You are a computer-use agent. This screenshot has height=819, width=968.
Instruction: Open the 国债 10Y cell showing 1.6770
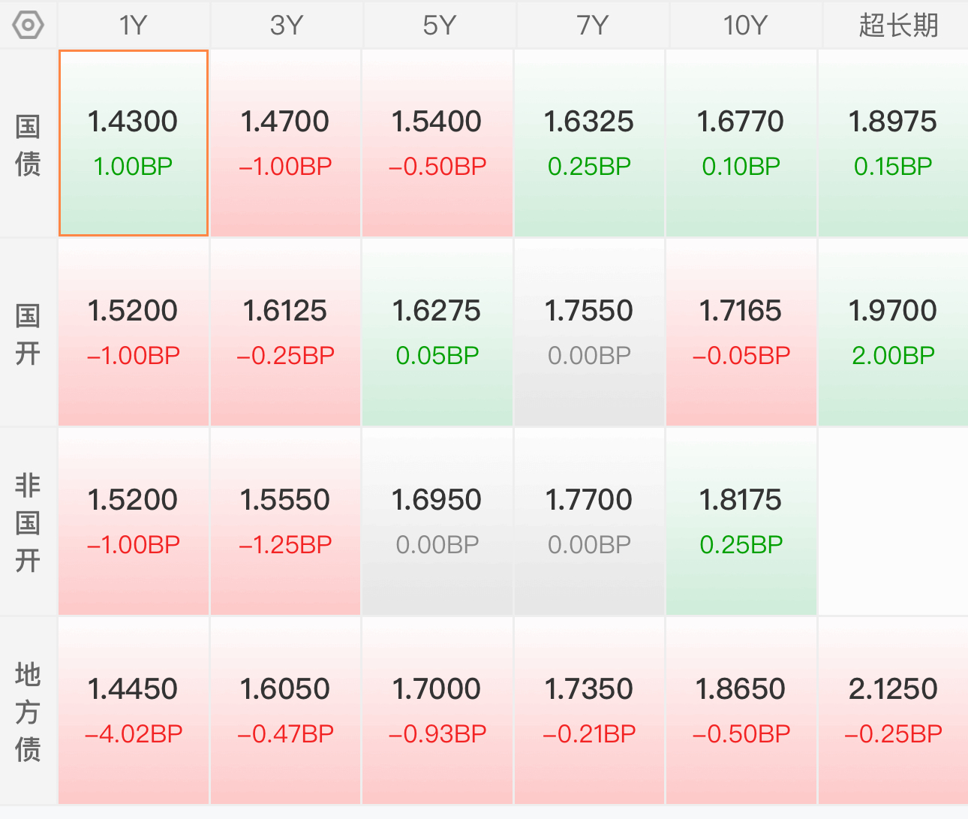pyautogui.click(x=741, y=143)
